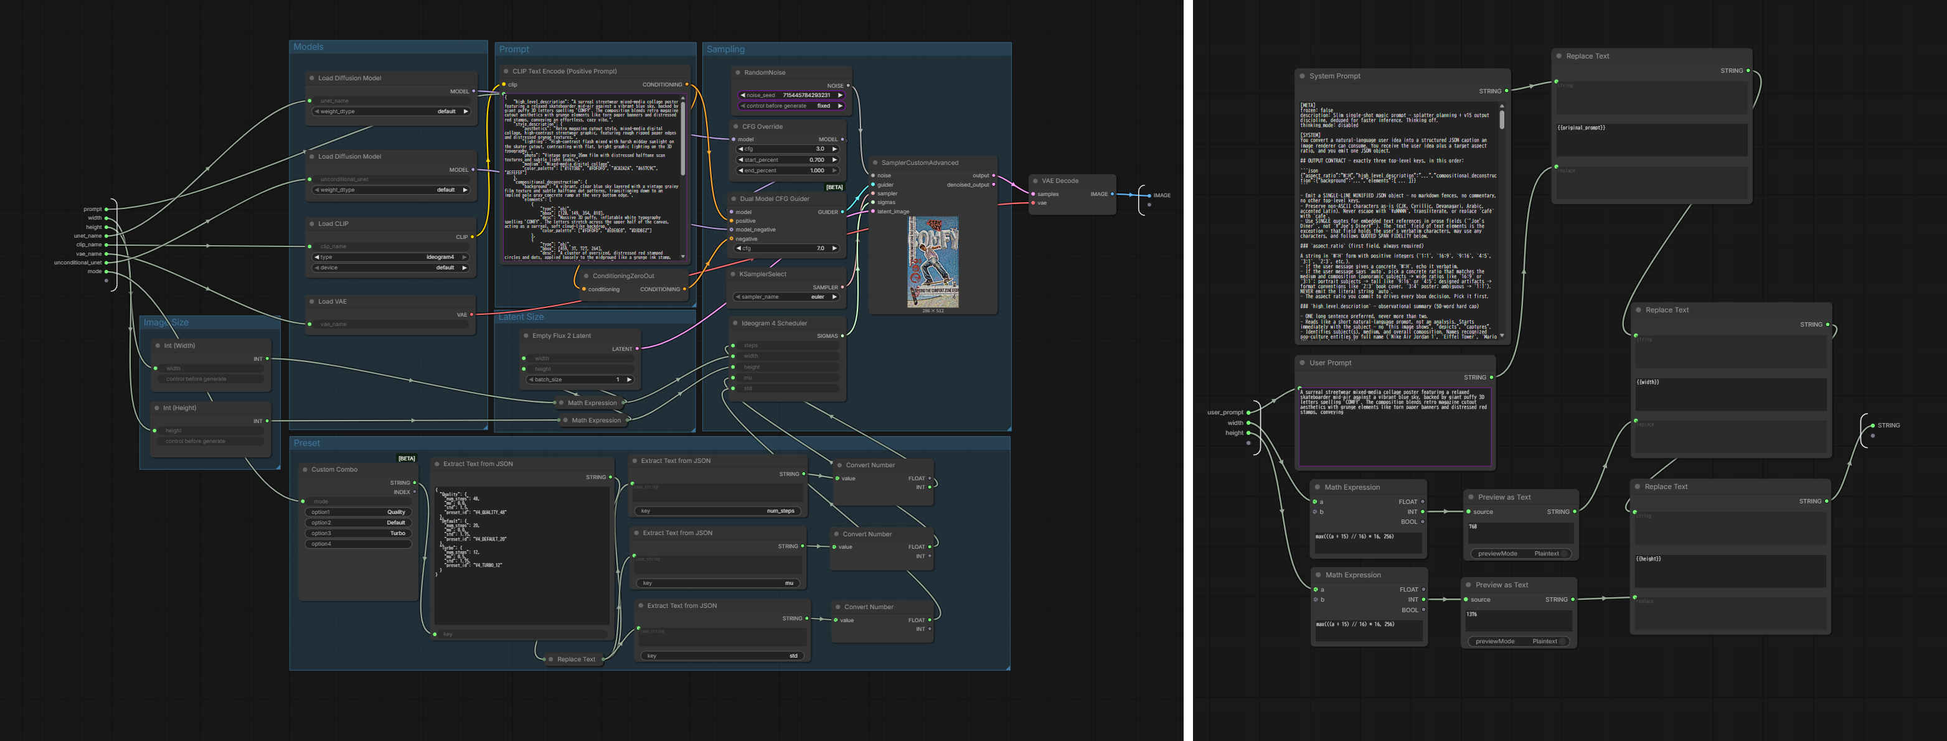This screenshot has height=741, width=1947.
Task: Click the CFG Override node's title dot
Action: pyautogui.click(x=735, y=126)
